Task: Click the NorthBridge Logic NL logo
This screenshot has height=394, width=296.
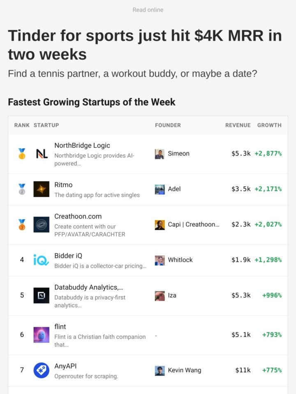Action: [42, 153]
